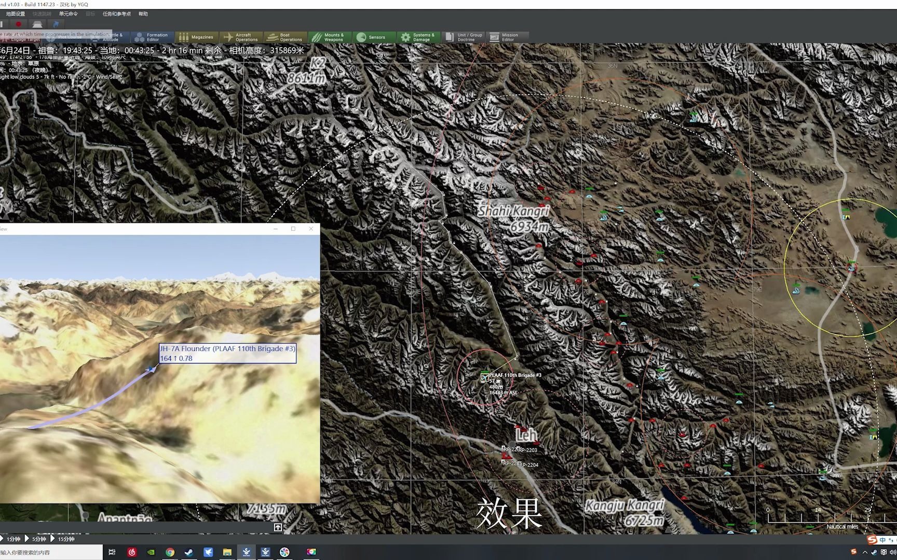Open NetEase Cloud Music from taskbar
897x560 pixels.
pyautogui.click(x=132, y=552)
